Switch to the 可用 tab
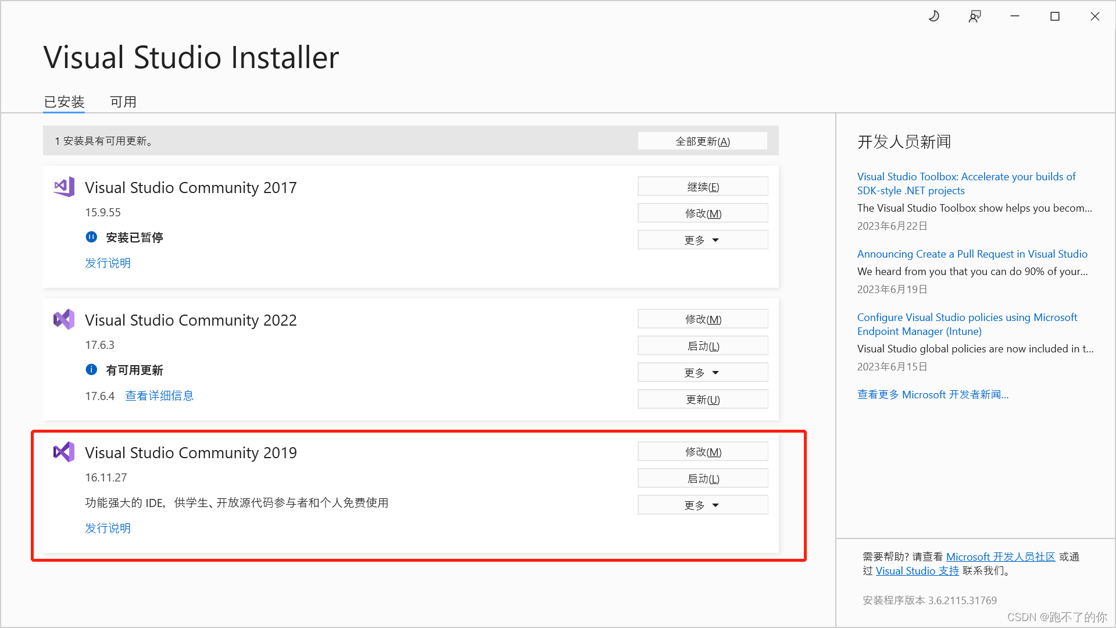1116x628 pixels. pos(123,102)
